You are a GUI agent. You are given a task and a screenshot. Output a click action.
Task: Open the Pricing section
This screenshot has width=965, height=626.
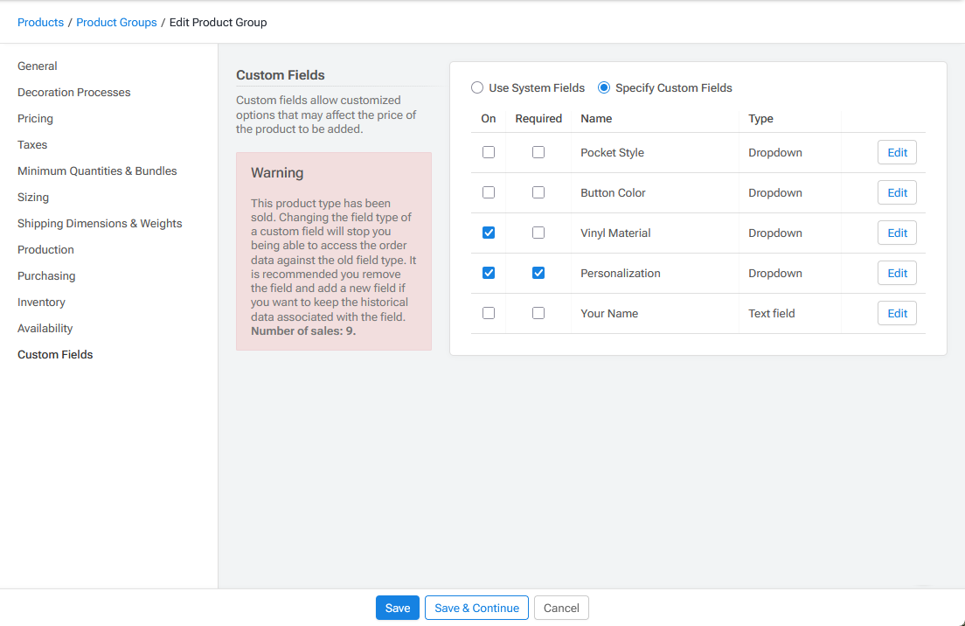(35, 118)
